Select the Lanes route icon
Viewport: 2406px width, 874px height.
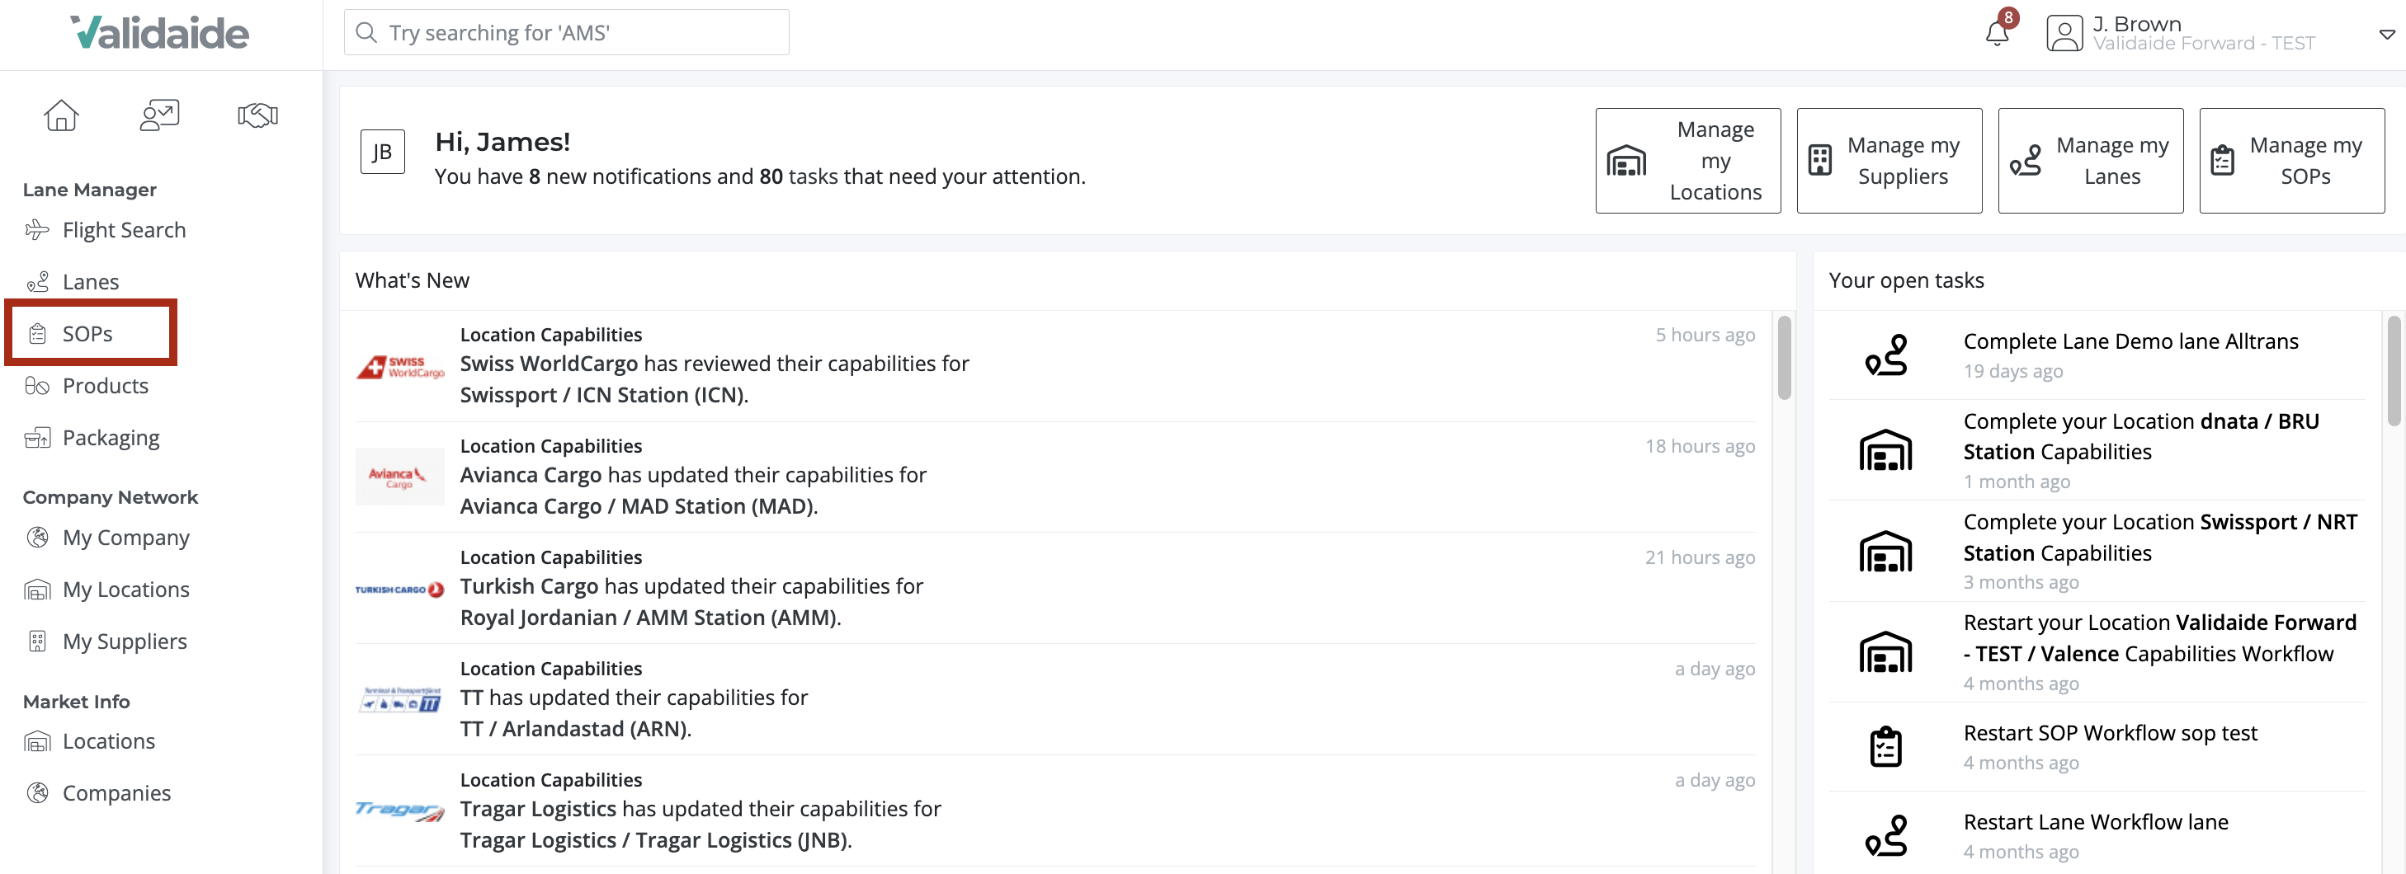[x=37, y=281]
